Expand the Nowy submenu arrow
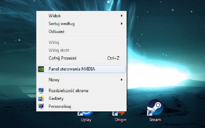Screen dimensions: 205x128 pyautogui.click(x=122, y=80)
